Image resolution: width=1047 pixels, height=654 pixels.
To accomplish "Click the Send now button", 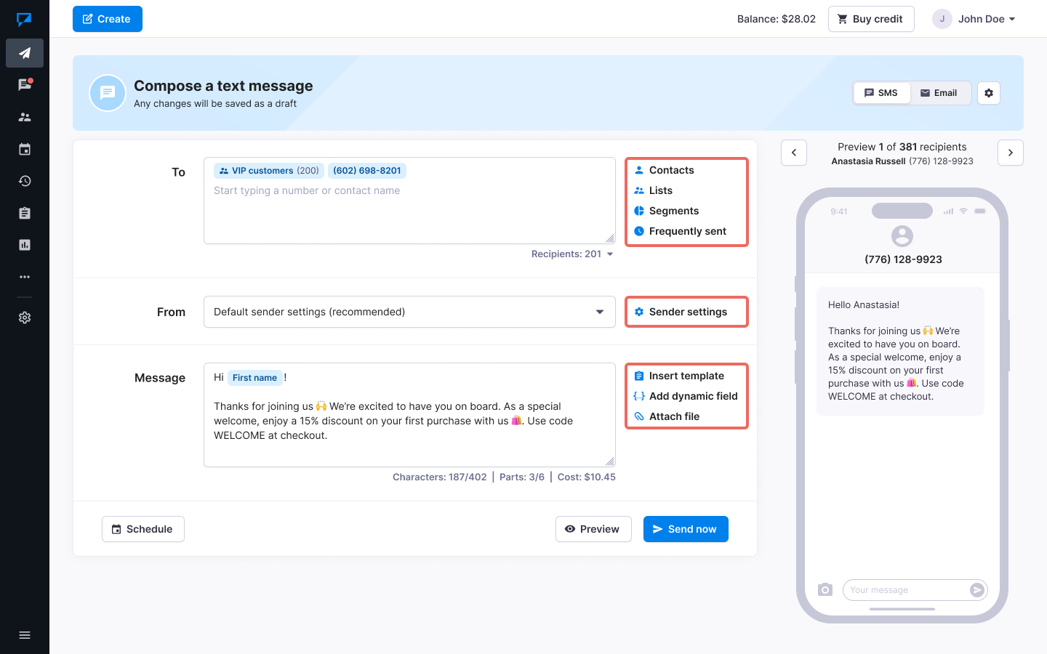I will pyautogui.click(x=685, y=529).
